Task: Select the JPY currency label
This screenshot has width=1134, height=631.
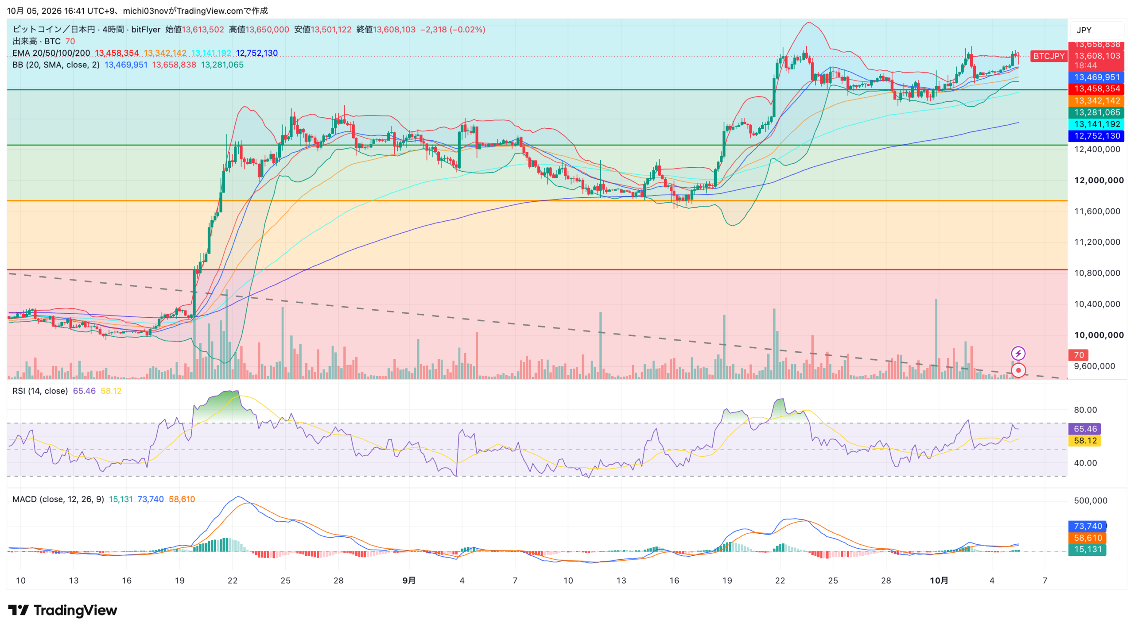Action: pos(1084,30)
